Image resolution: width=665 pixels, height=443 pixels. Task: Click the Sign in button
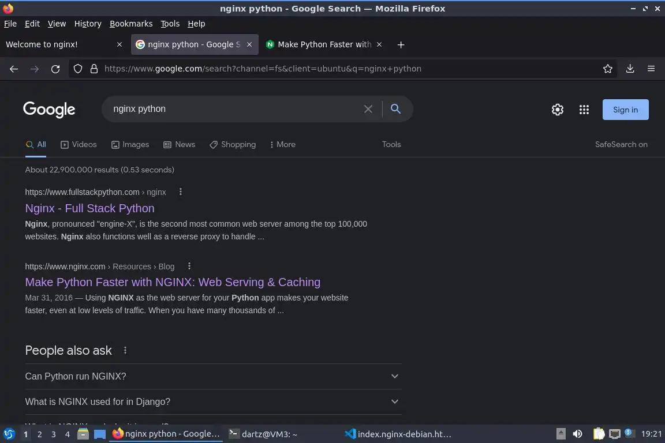[x=625, y=110]
